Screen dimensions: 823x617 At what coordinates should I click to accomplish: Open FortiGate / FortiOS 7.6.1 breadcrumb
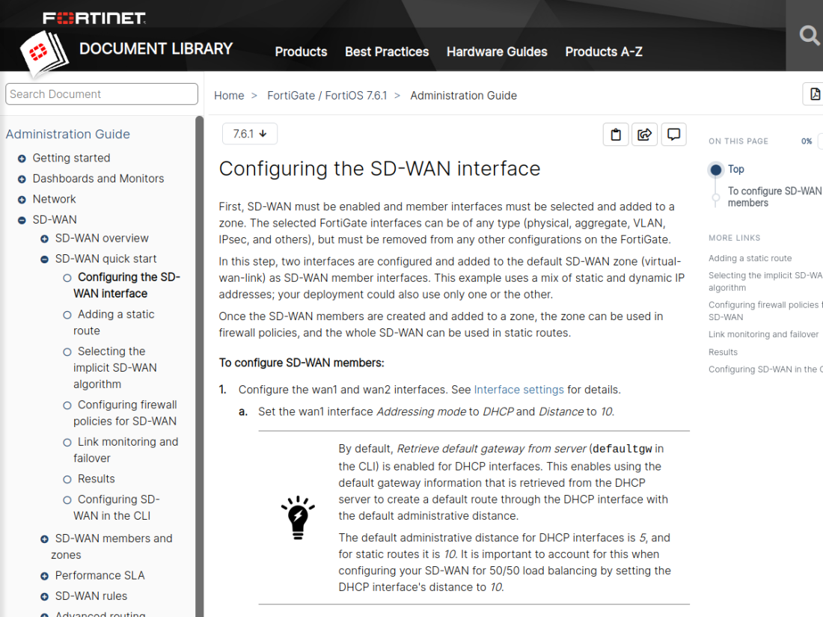click(326, 96)
